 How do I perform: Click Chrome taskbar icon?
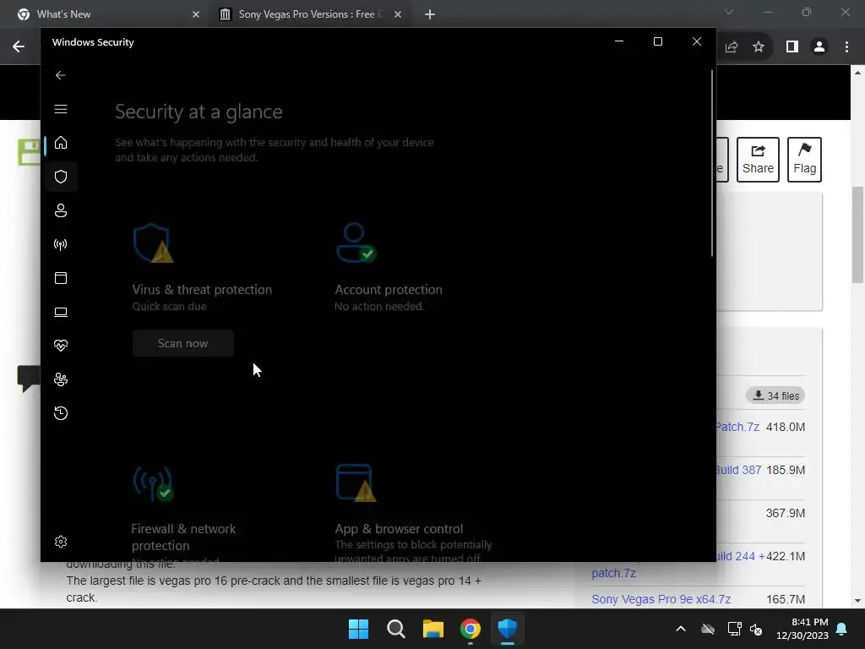point(470,629)
